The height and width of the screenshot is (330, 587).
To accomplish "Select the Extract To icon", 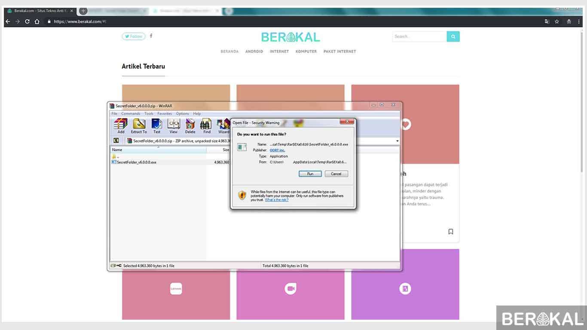I will coord(138,125).
